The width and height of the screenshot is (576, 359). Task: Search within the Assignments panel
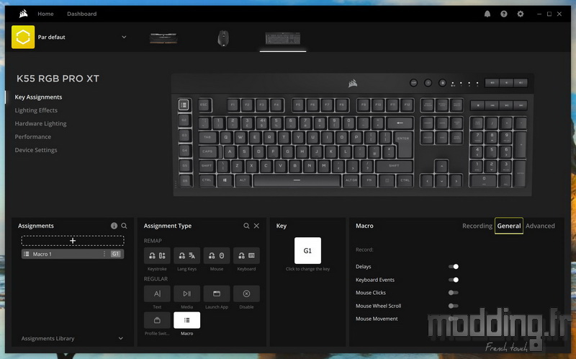point(124,226)
